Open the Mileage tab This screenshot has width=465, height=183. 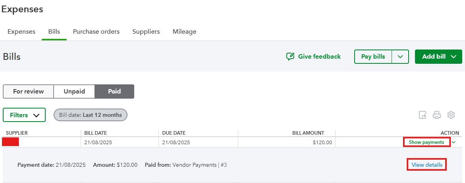(184, 32)
